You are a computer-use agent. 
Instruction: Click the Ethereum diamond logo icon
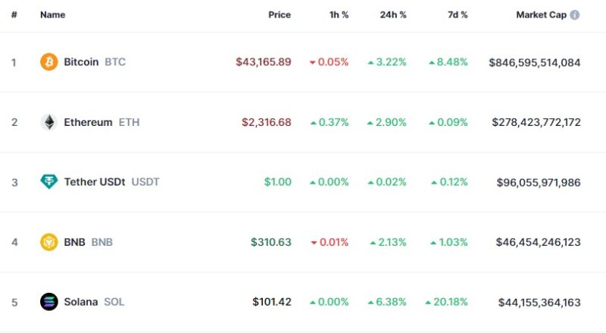[x=49, y=122]
